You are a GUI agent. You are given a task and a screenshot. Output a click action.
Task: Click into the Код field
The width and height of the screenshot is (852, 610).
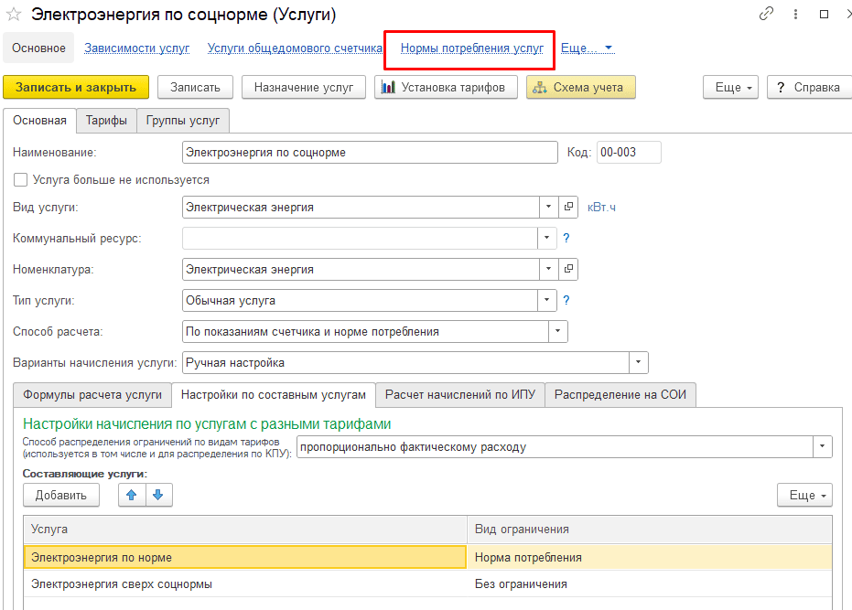click(x=629, y=152)
